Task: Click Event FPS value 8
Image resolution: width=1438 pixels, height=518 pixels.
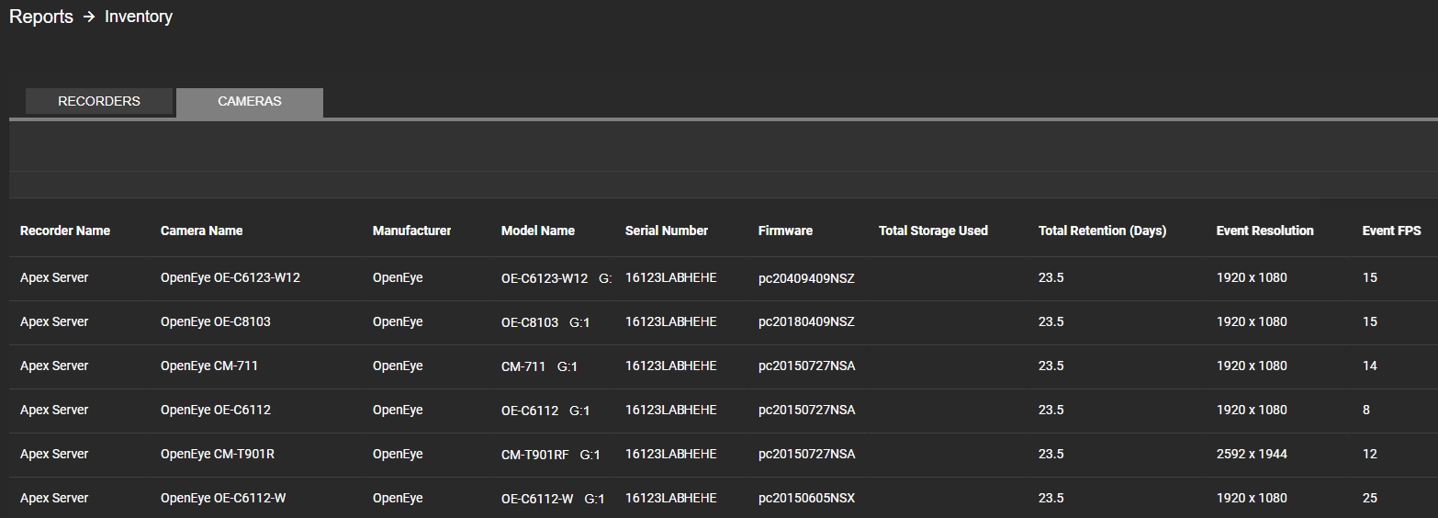Action: (1366, 410)
